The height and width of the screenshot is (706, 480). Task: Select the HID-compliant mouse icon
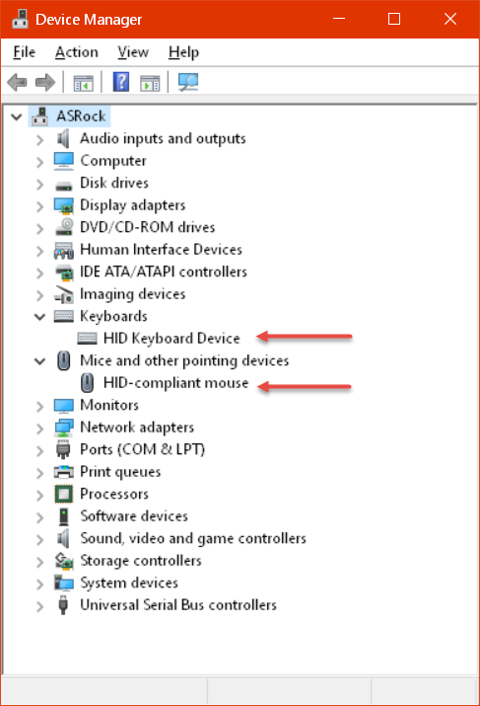click(87, 383)
